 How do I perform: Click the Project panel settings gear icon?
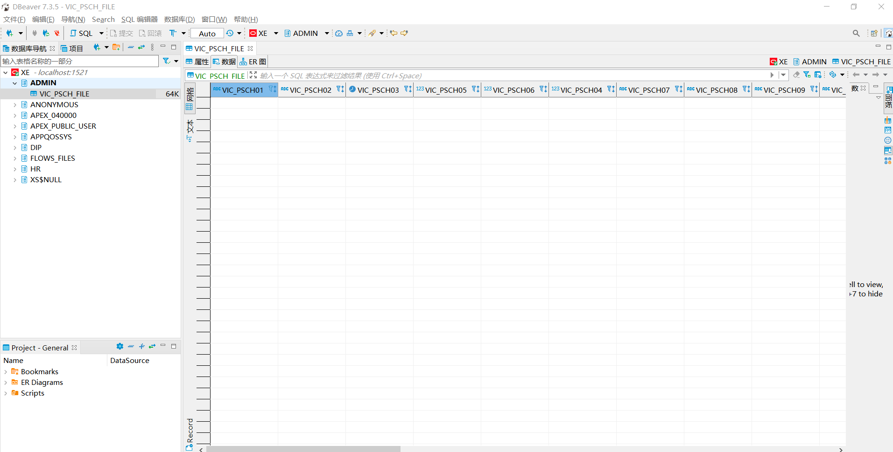tap(120, 346)
